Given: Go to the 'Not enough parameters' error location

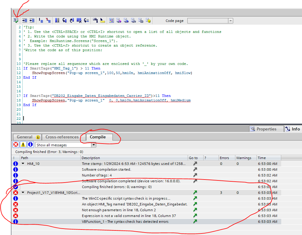Looking at the screenshot, I should tap(195, 210).
